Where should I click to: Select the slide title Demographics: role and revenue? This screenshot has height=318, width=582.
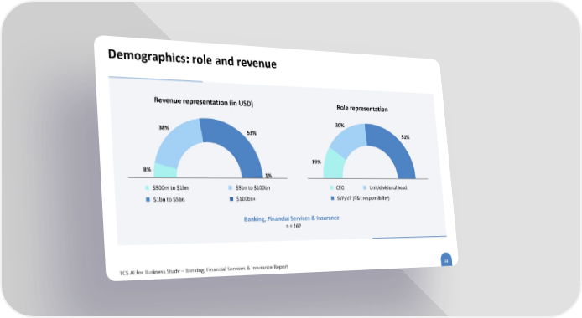click(192, 59)
